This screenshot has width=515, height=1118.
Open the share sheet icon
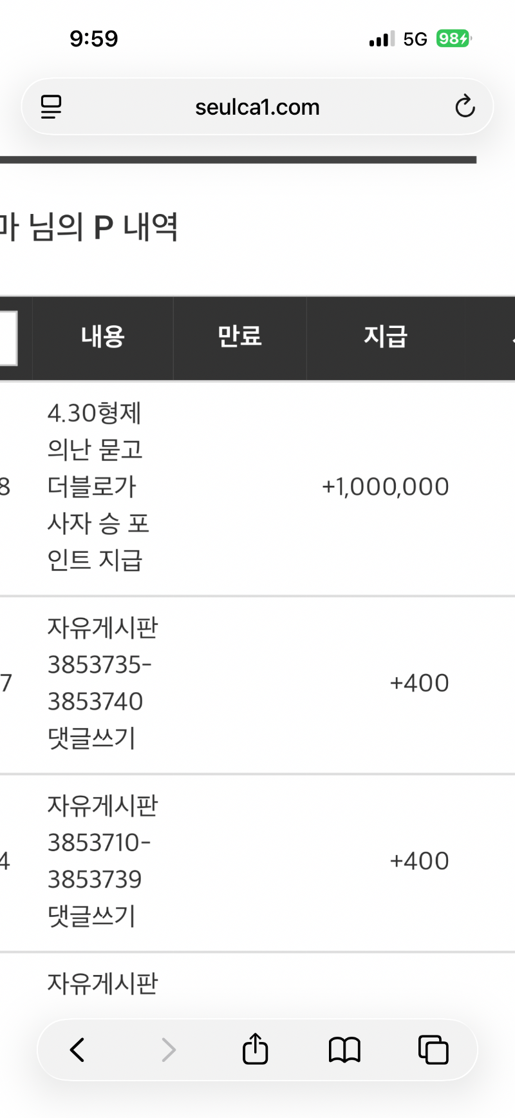(255, 1048)
